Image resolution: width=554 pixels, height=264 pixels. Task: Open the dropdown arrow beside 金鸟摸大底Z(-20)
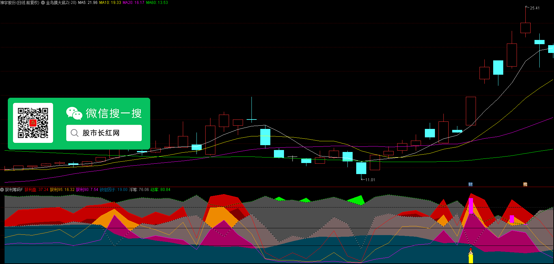click(x=43, y=3)
